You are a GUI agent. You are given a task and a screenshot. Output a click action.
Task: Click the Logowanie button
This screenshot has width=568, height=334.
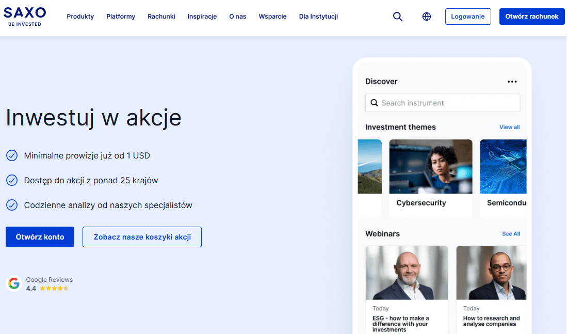tap(468, 17)
